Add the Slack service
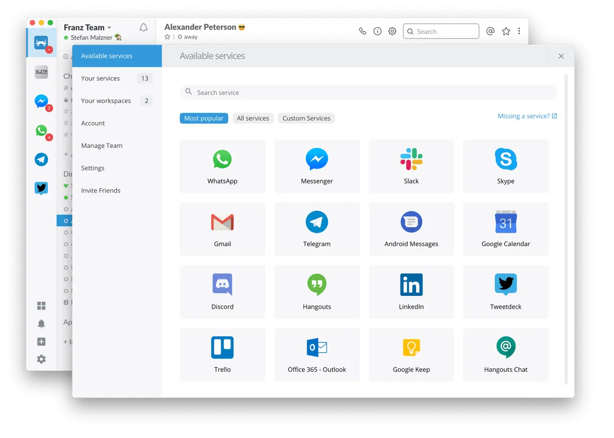Screen dimensions: 614x438 click(x=412, y=166)
